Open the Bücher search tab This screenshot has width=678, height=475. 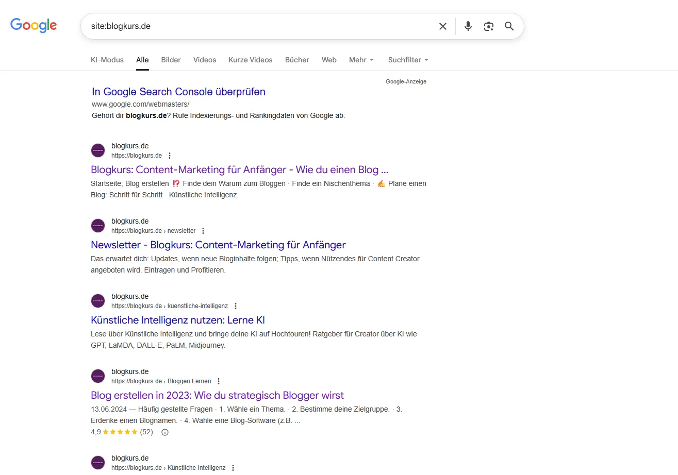(297, 60)
